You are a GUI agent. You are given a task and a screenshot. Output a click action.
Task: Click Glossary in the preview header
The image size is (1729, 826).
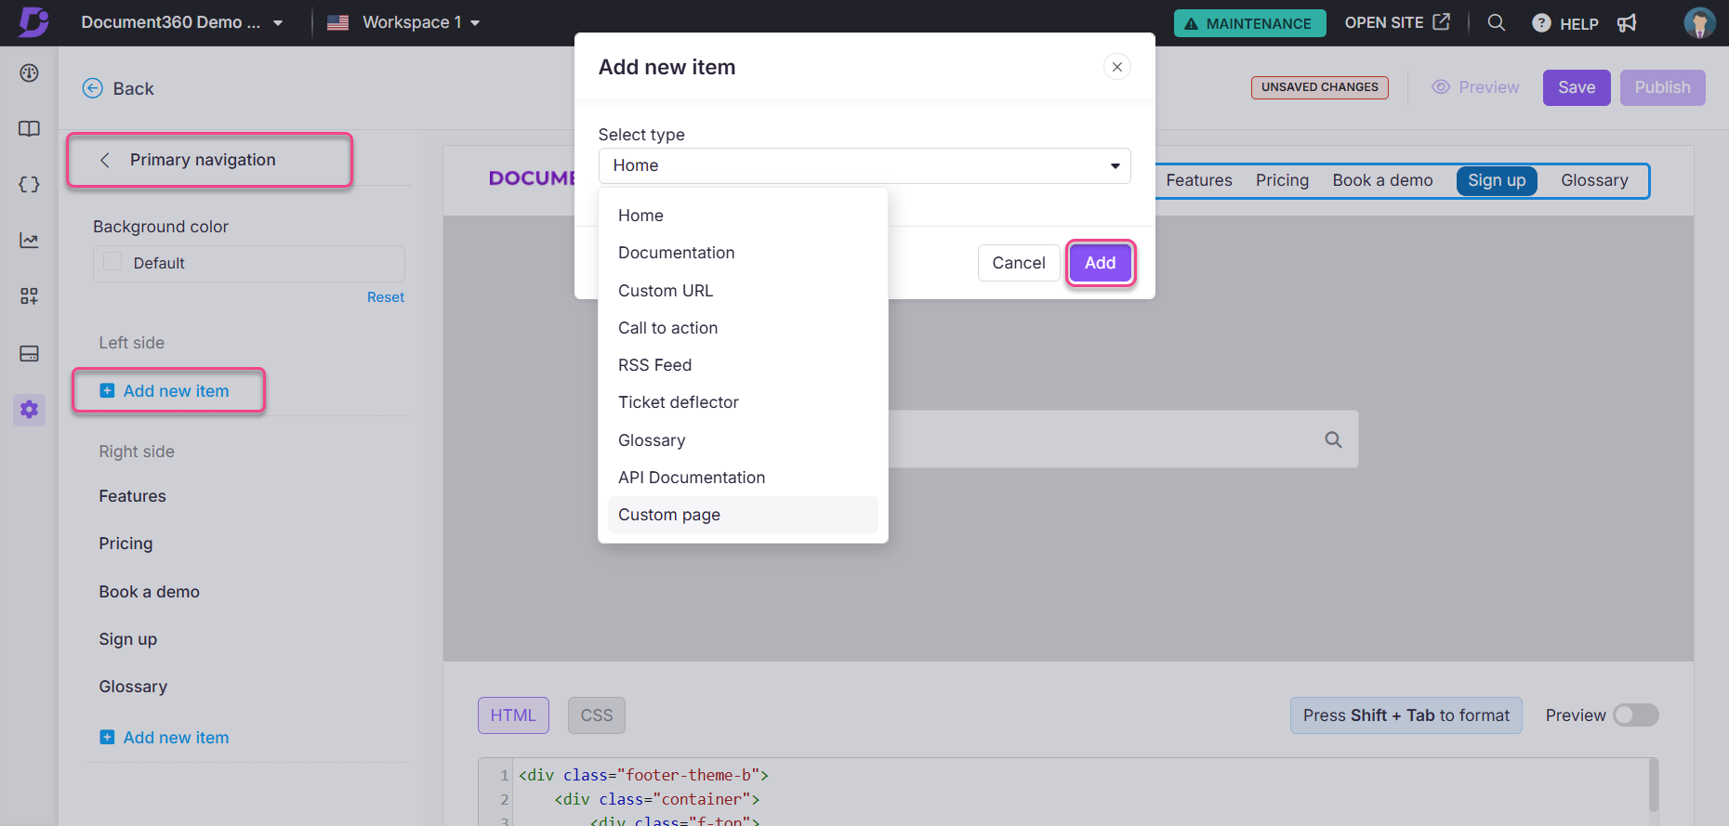[x=1594, y=180]
